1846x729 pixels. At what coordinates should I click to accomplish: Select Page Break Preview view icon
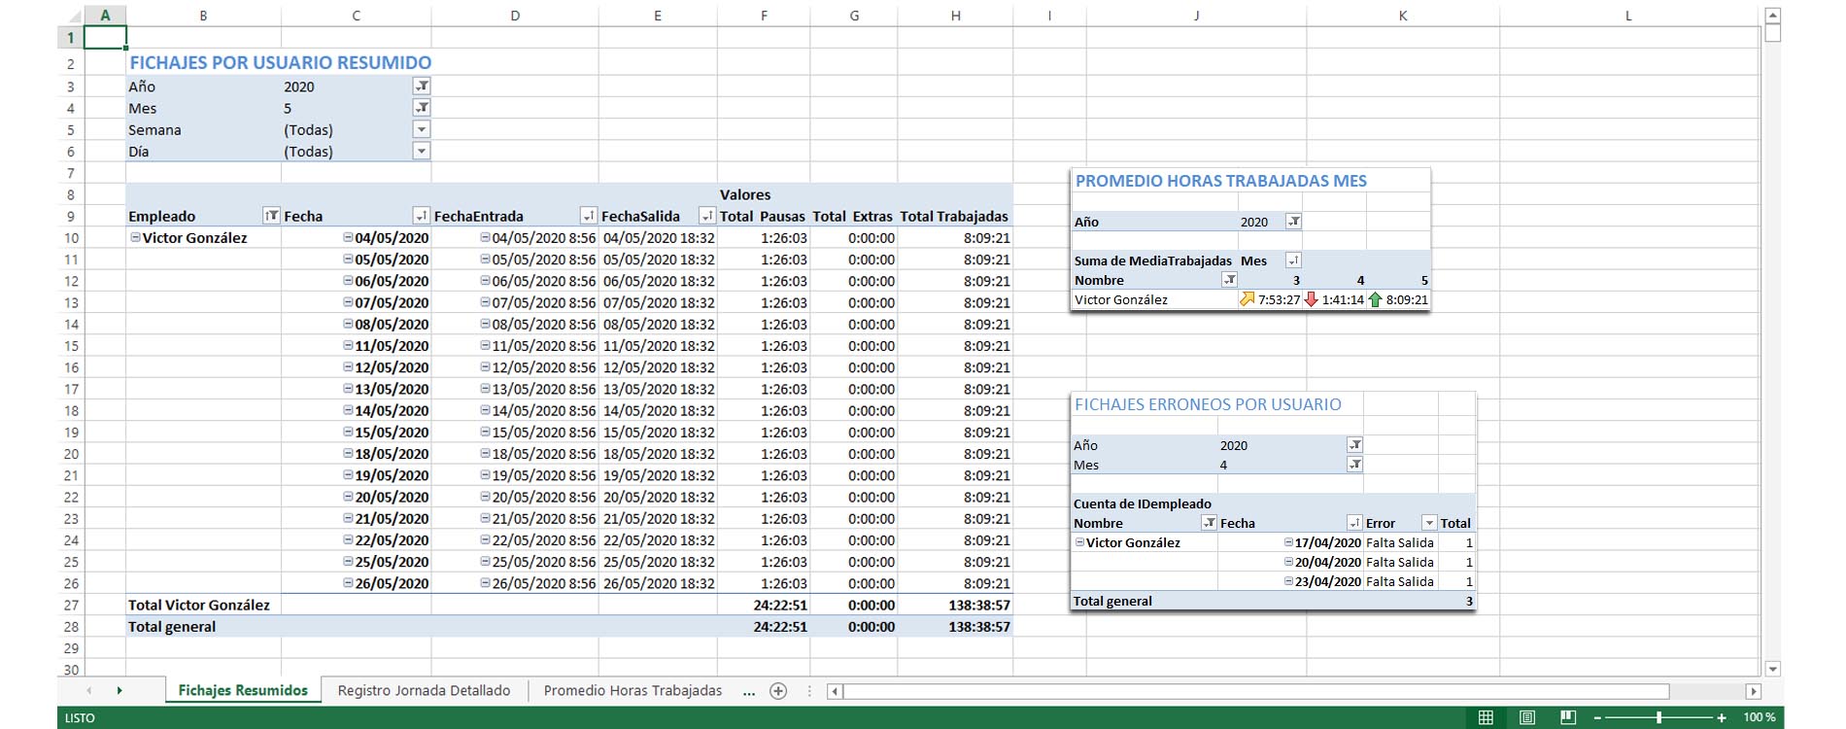pyautogui.click(x=1568, y=717)
